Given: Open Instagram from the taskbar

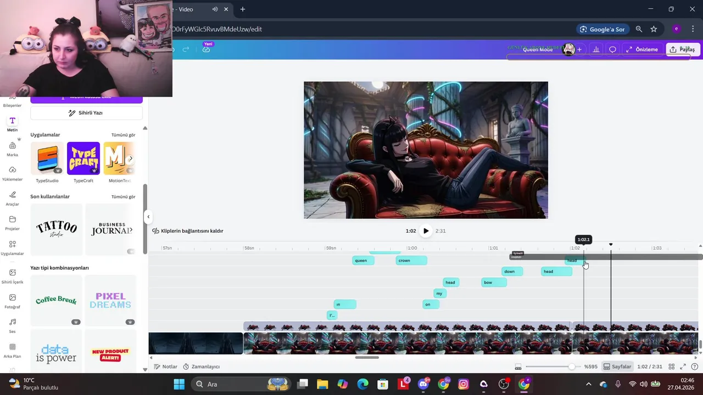Looking at the screenshot, I should point(464,384).
